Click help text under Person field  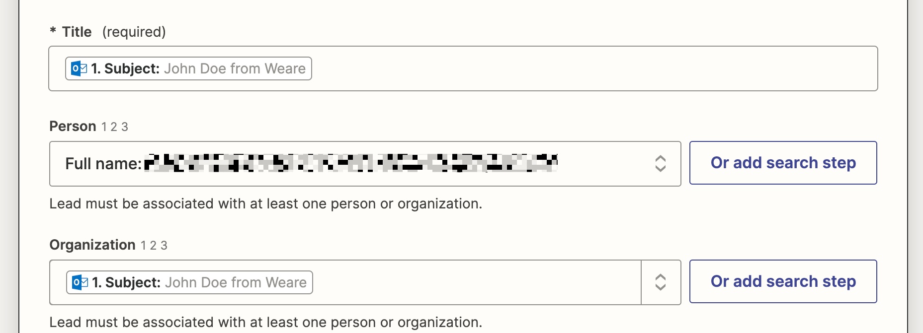click(266, 204)
